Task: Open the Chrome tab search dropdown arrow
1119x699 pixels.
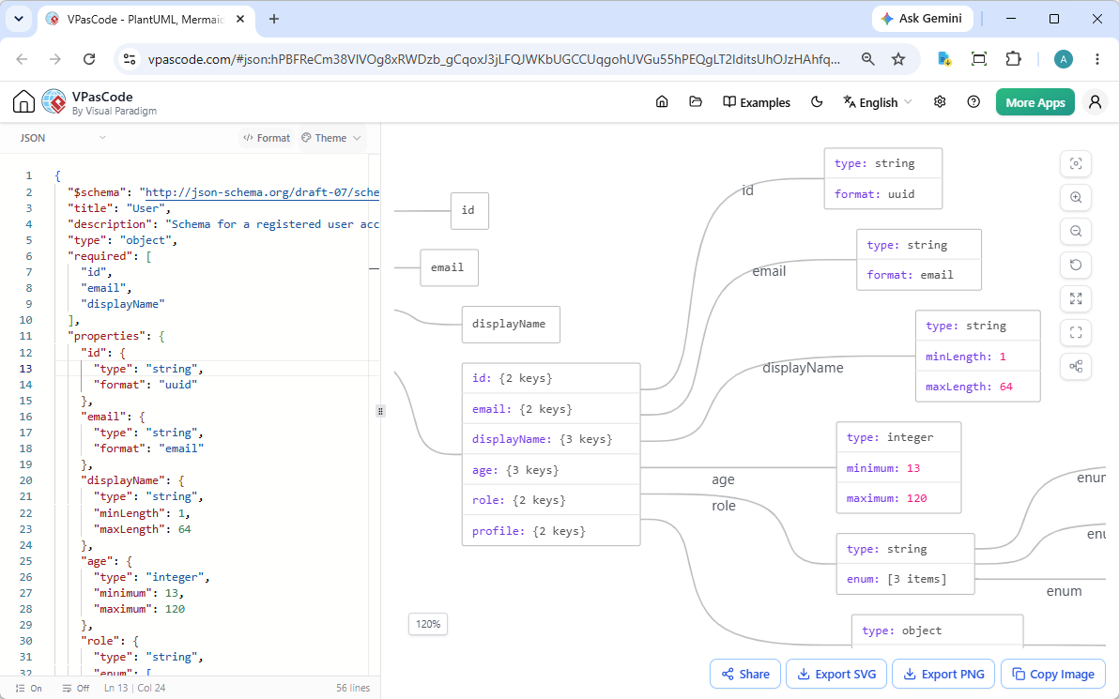Action: point(19,20)
